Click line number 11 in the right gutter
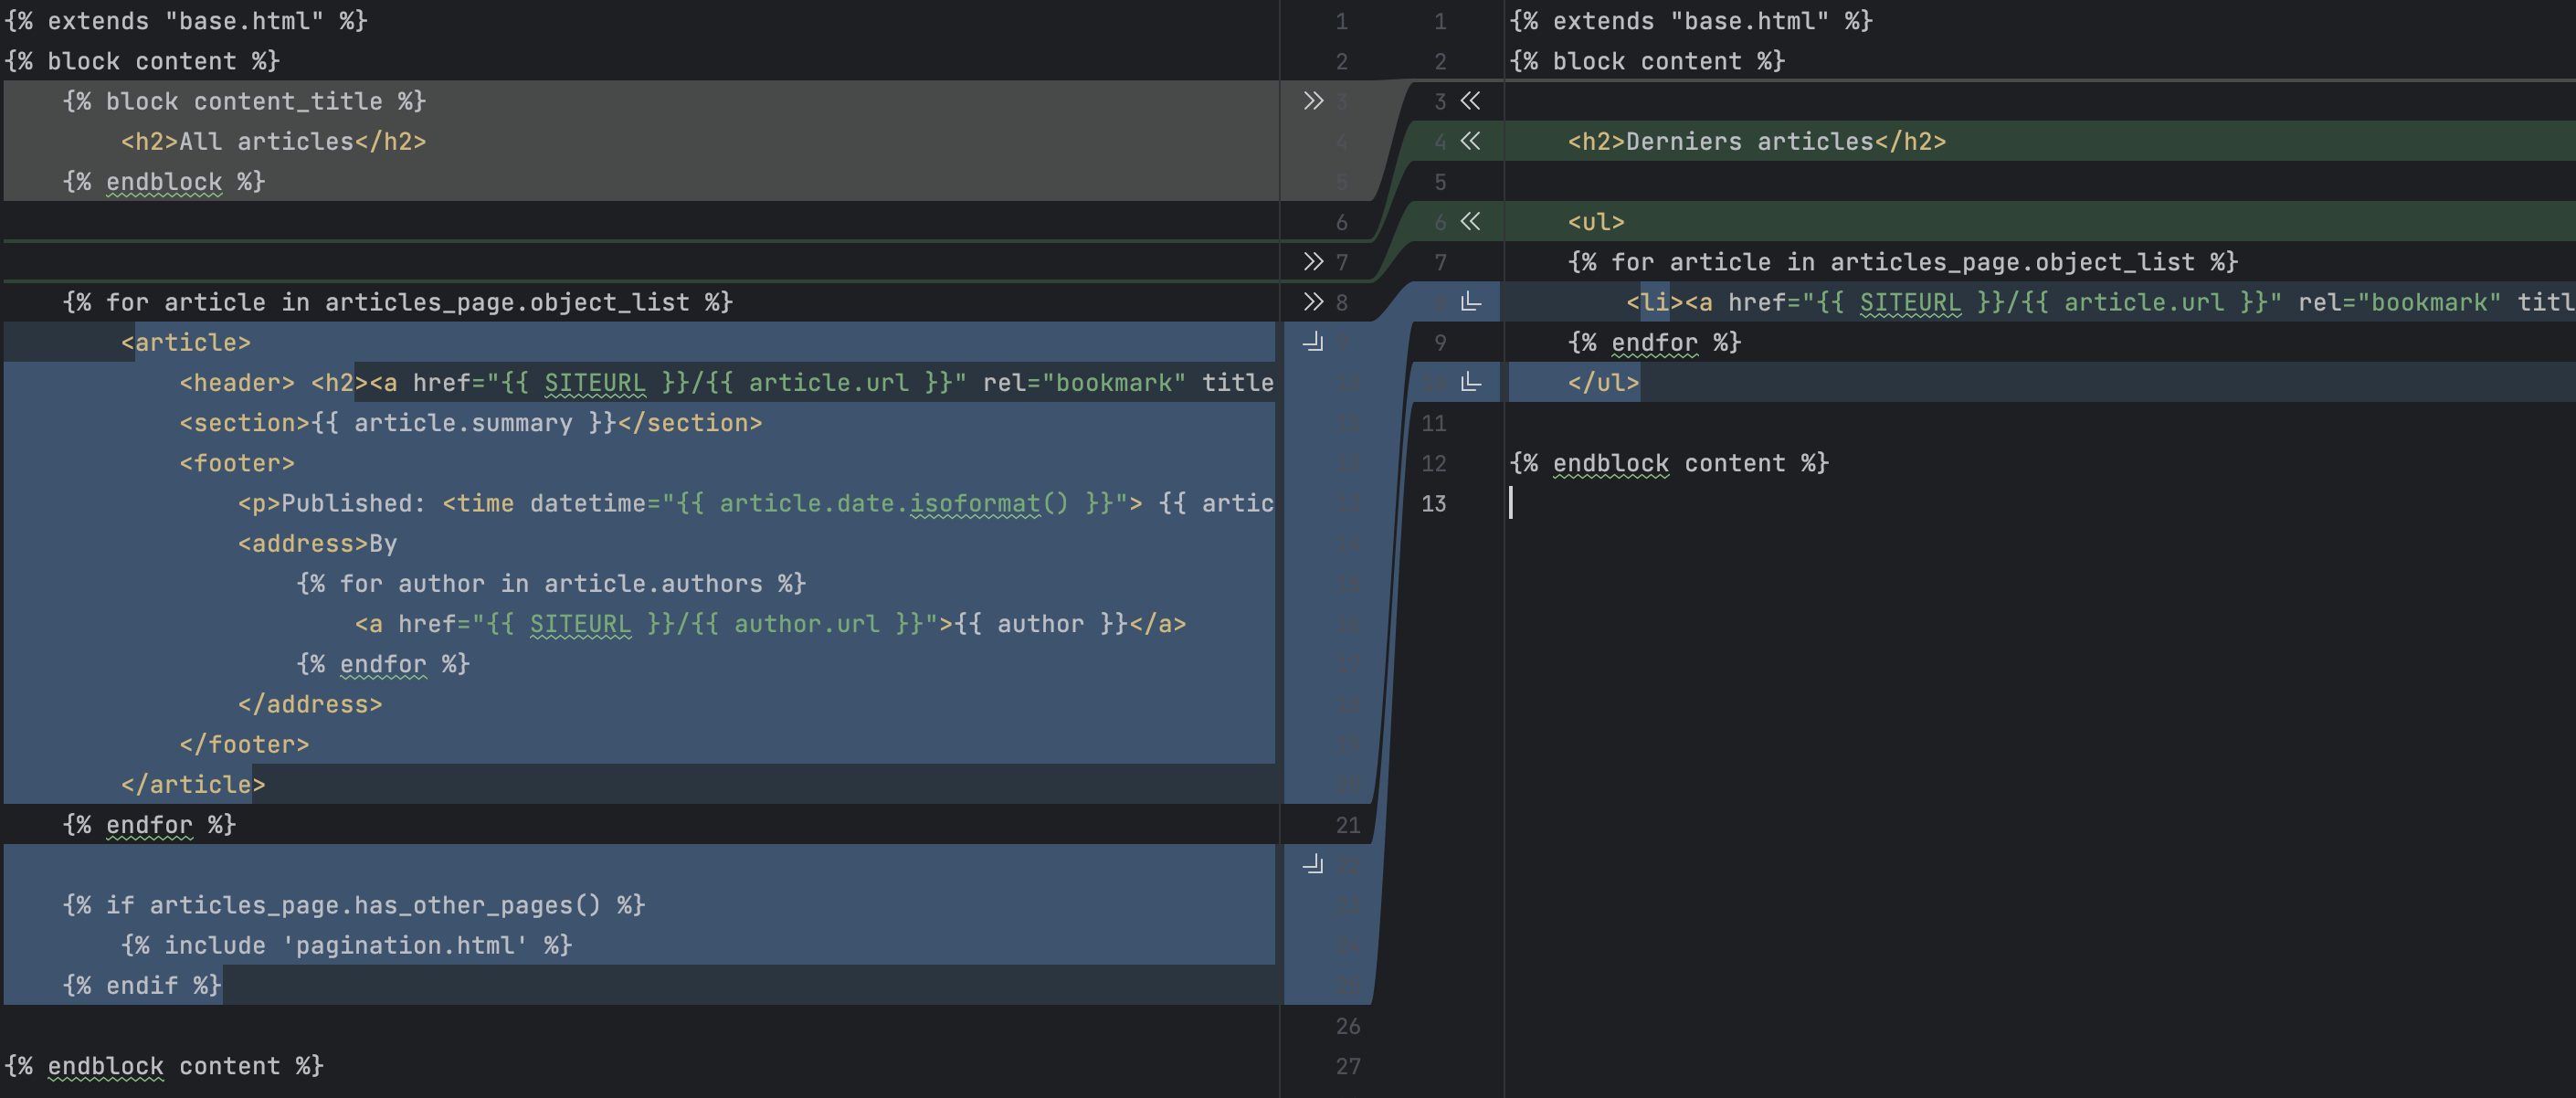 coord(1434,423)
